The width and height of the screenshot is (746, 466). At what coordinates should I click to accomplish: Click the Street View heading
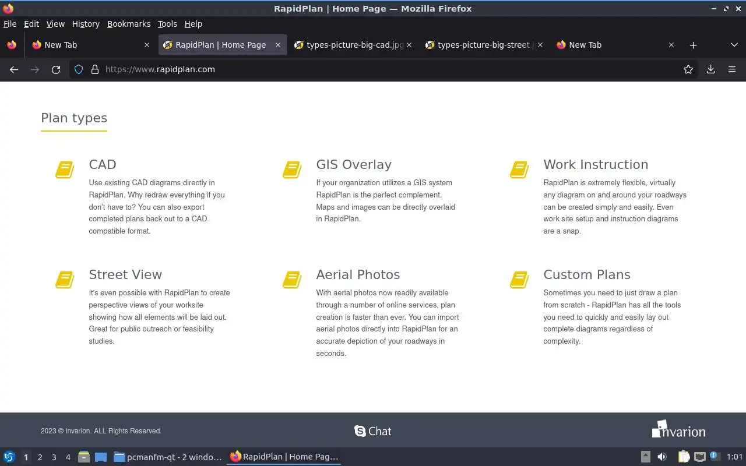coord(125,275)
